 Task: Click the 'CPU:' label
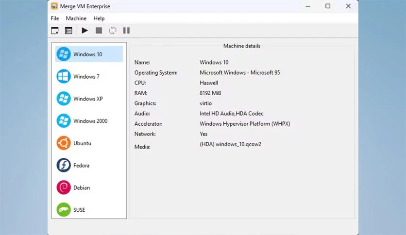(x=140, y=83)
